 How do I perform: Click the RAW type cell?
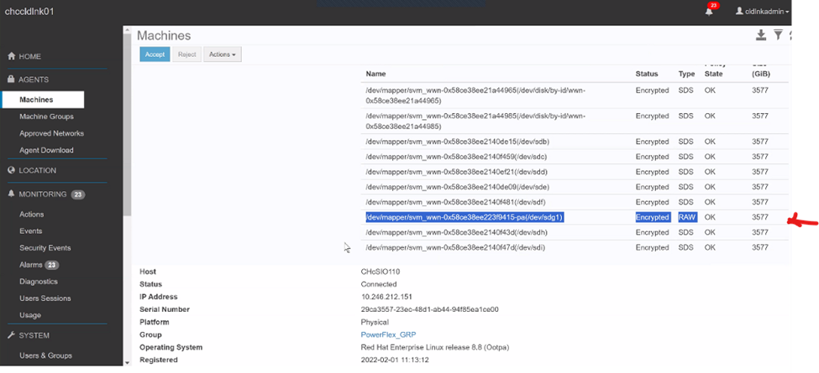pos(687,217)
